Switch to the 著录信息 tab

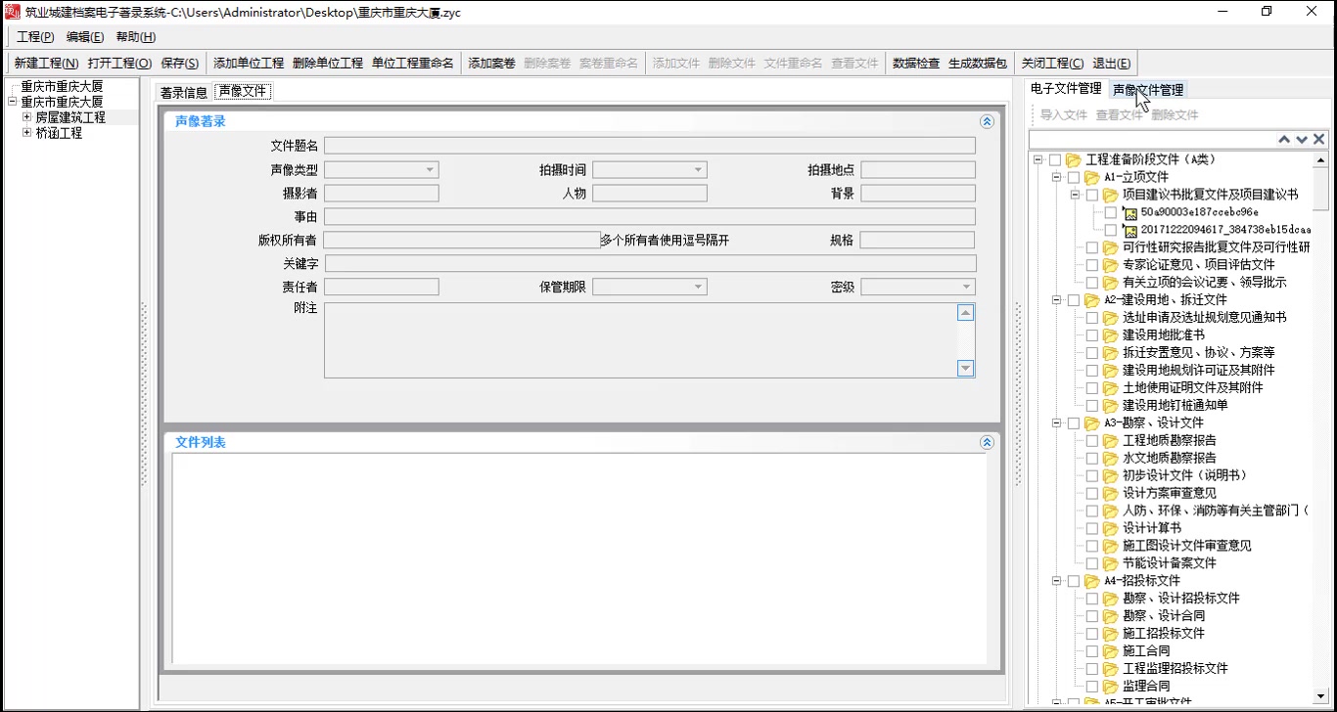(x=184, y=92)
